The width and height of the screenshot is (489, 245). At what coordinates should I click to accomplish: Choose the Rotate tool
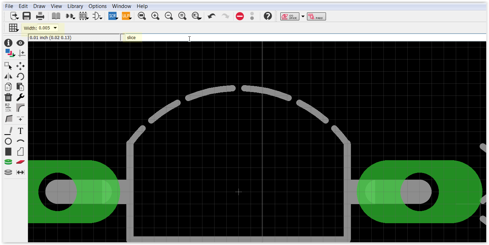20,76
